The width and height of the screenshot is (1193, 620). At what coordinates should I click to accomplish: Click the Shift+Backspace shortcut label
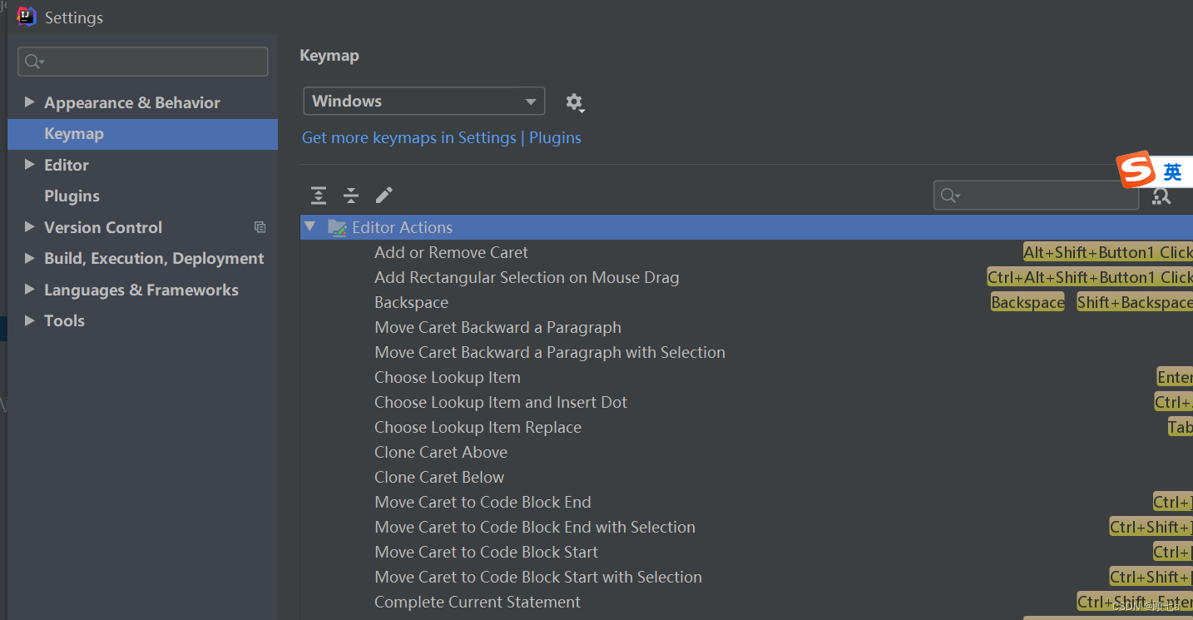1135,302
